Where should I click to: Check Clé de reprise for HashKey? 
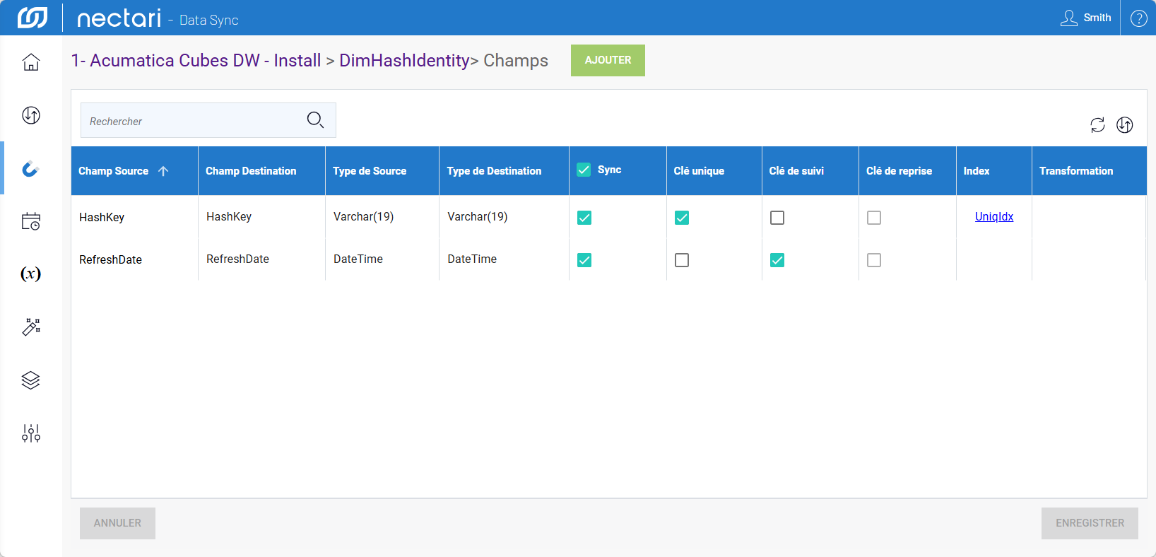pyautogui.click(x=874, y=218)
